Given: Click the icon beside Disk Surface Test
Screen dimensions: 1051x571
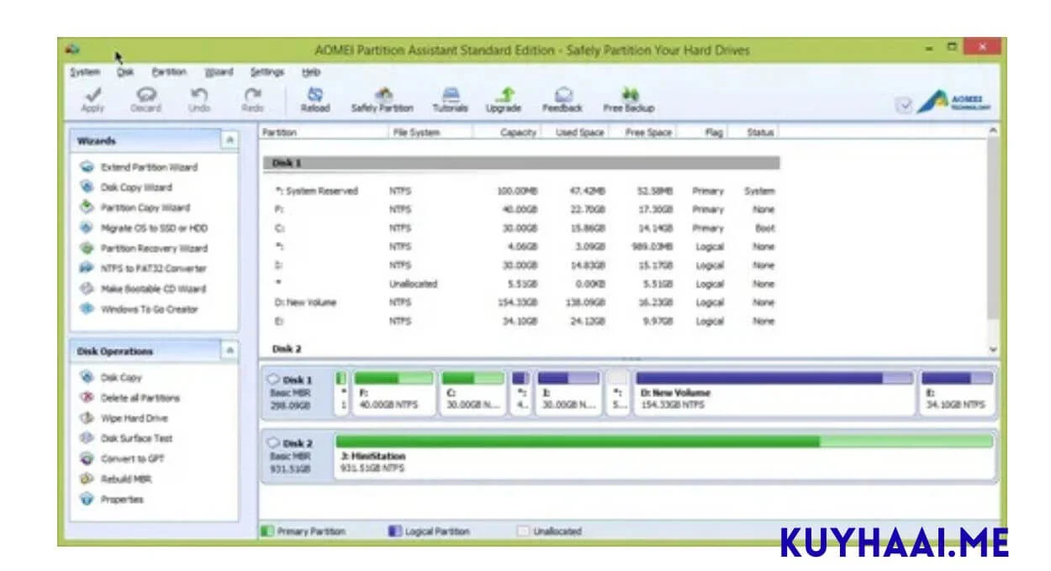Looking at the screenshot, I should [87, 437].
